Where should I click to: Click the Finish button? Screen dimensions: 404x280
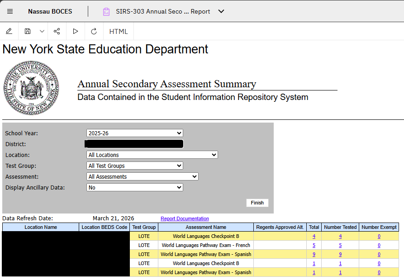point(257,203)
